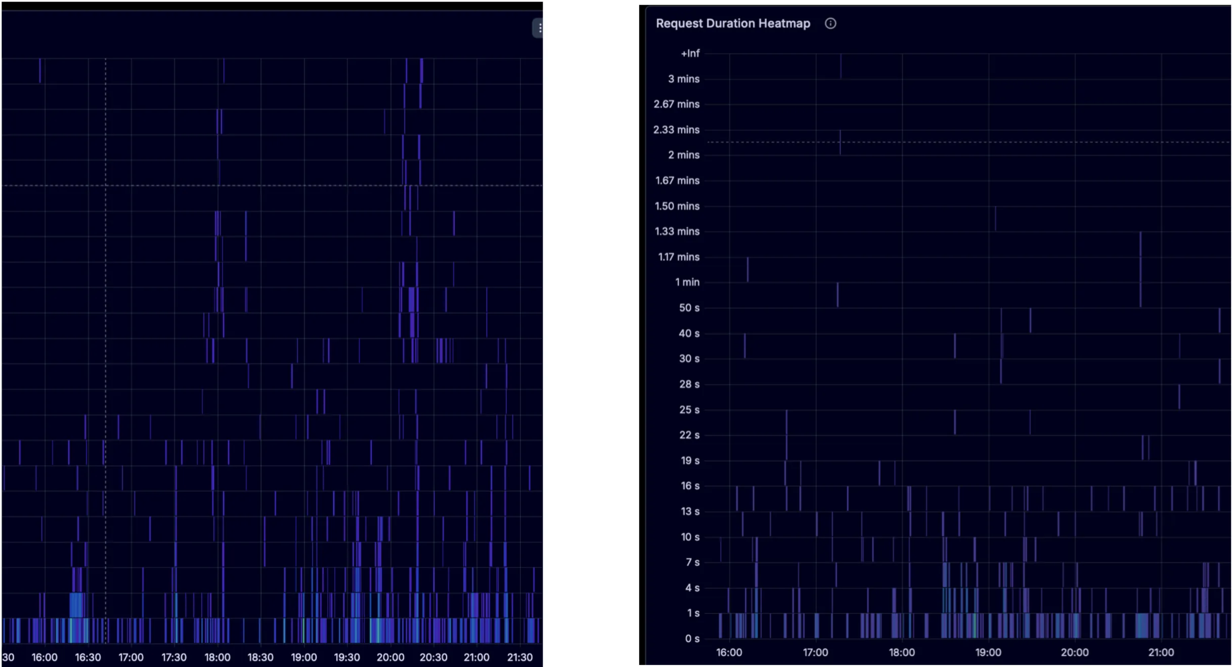The image size is (1232, 667).
Task: Click 17:00 on the left heatmap time axis
Action: 131,657
